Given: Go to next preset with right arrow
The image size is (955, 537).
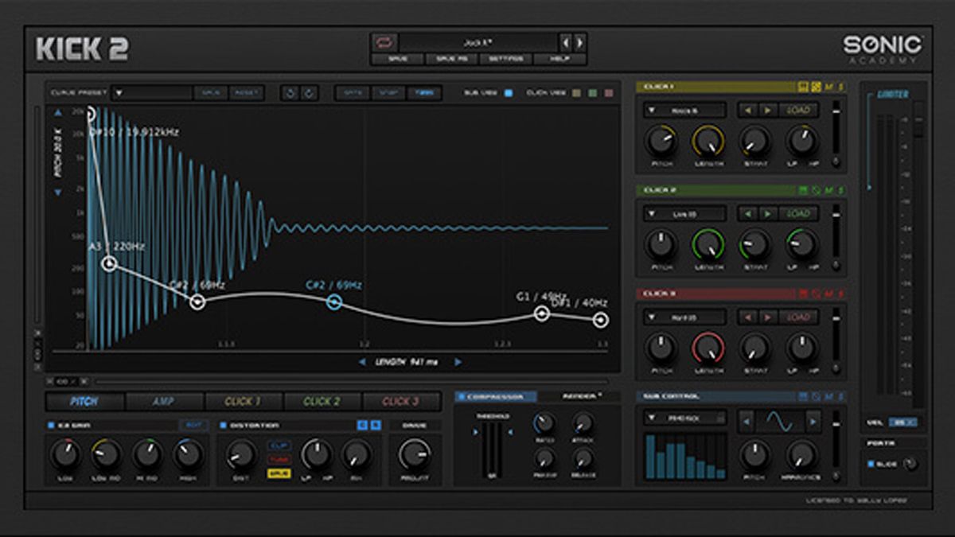Looking at the screenshot, I should click(579, 42).
